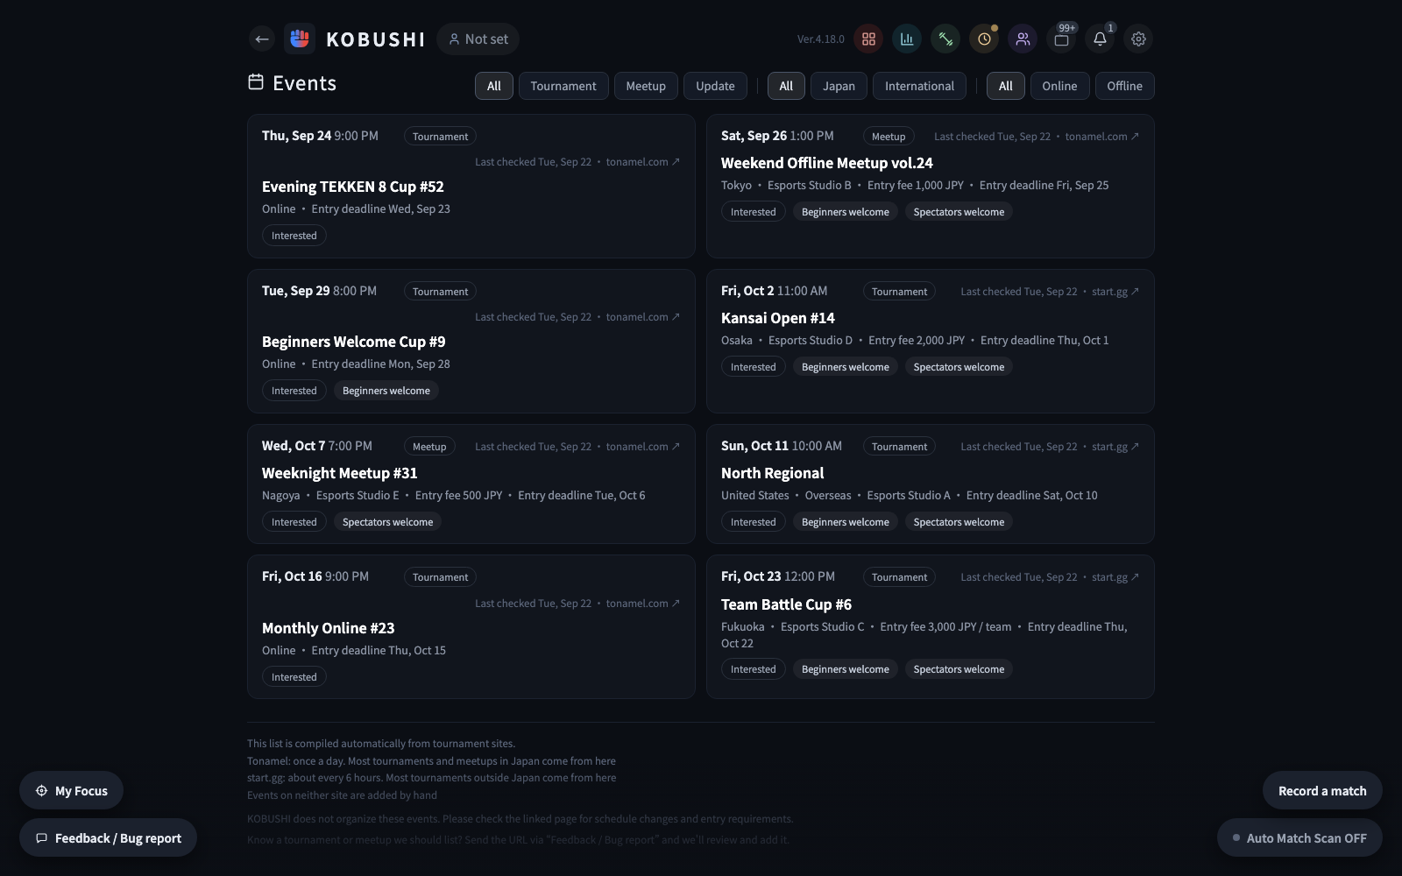Open start.gg link for North Regional
The image size is (1402, 876).
point(1115,447)
